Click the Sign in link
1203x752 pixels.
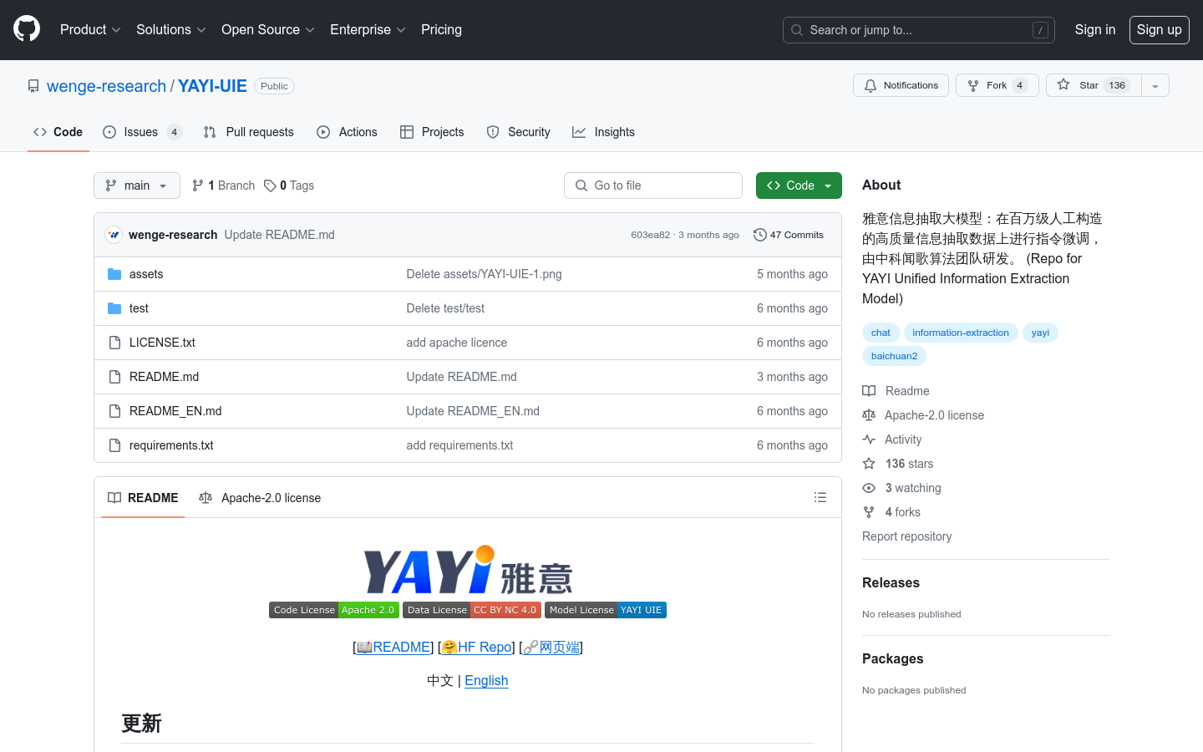tap(1094, 30)
